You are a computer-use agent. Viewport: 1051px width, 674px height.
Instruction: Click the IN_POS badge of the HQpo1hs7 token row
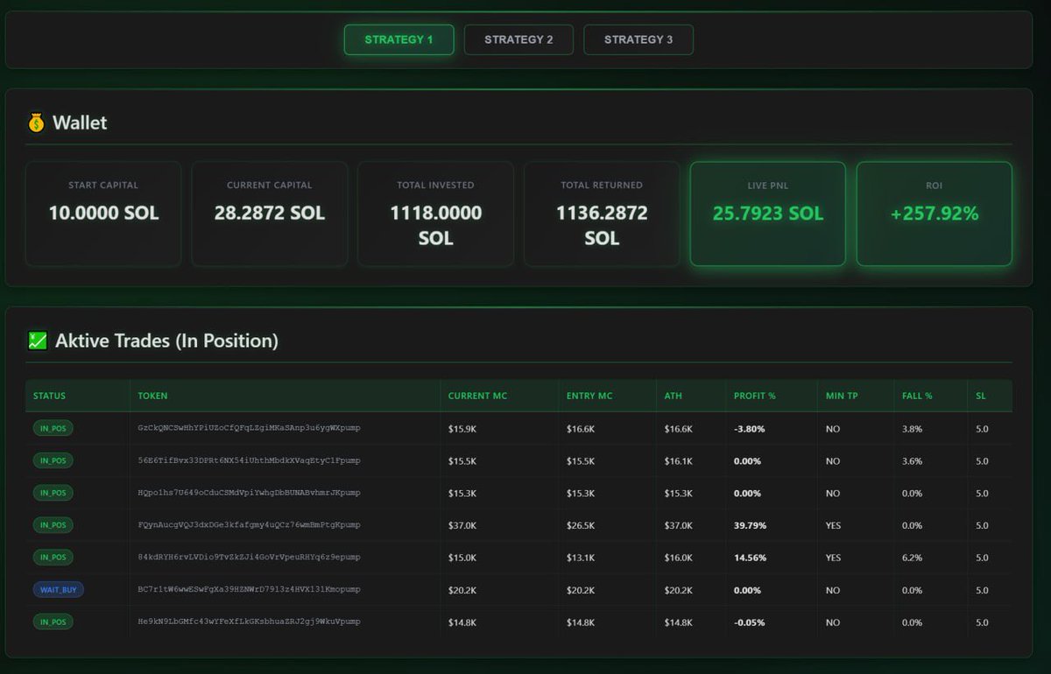click(x=53, y=493)
